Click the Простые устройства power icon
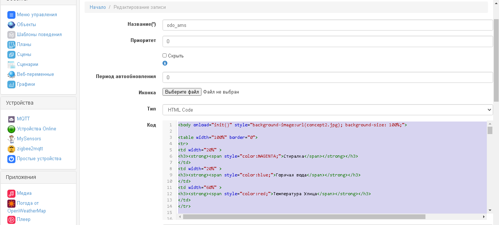The image size is (499, 225). coord(11,159)
